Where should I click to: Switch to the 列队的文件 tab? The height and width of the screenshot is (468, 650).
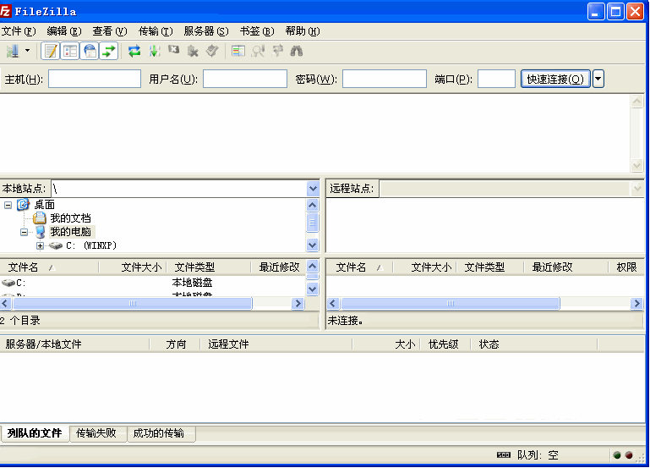tap(35, 433)
